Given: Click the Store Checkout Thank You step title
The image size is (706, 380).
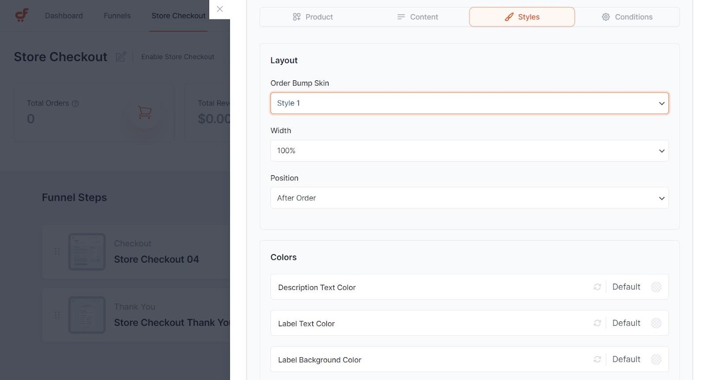Looking at the screenshot, I should pos(172,323).
